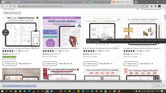This screenshot has height=93, width=166.
Task: Add the $13.60 planner to cart
Action: (10, 64)
